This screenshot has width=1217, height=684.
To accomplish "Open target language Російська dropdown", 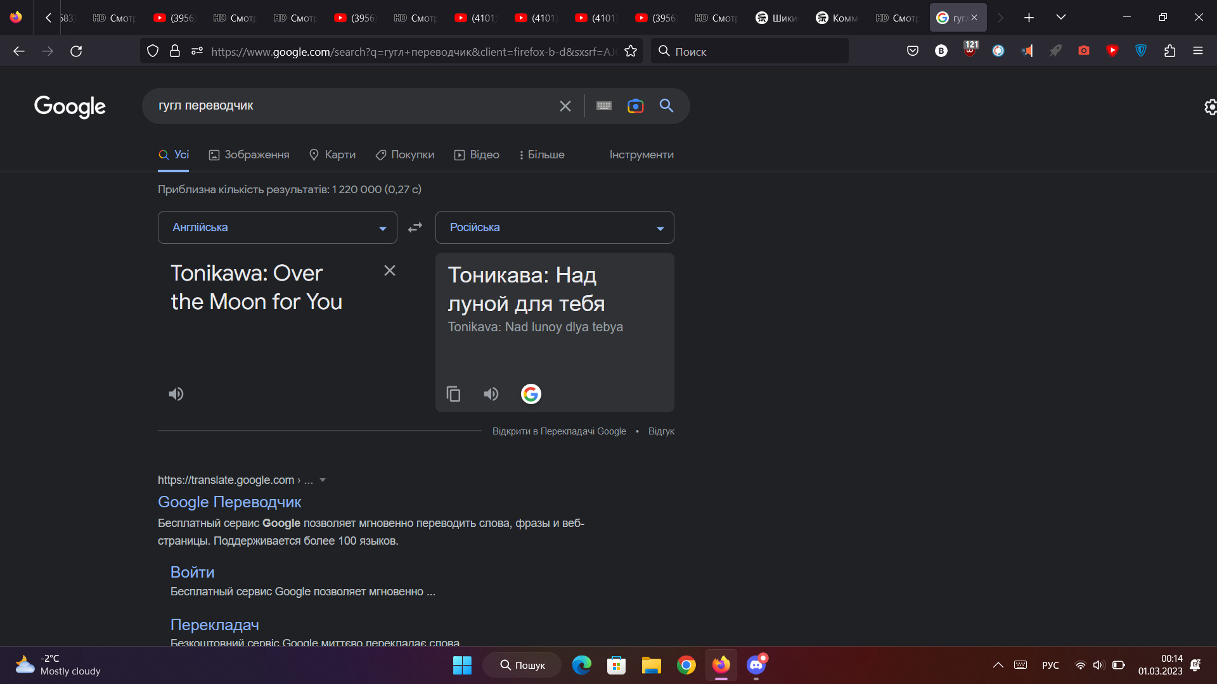I will [x=555, y=227].
